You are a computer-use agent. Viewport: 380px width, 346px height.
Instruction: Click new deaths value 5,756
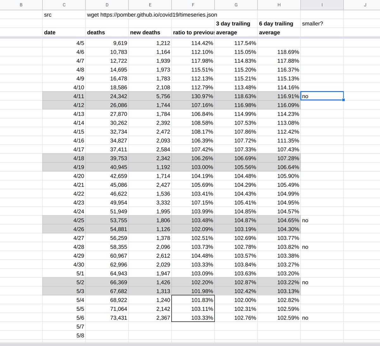pyautogui.click(x=150, y=96)
